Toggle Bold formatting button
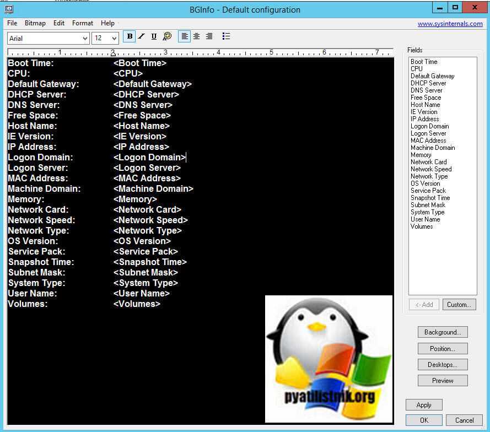 click(130, 36)
